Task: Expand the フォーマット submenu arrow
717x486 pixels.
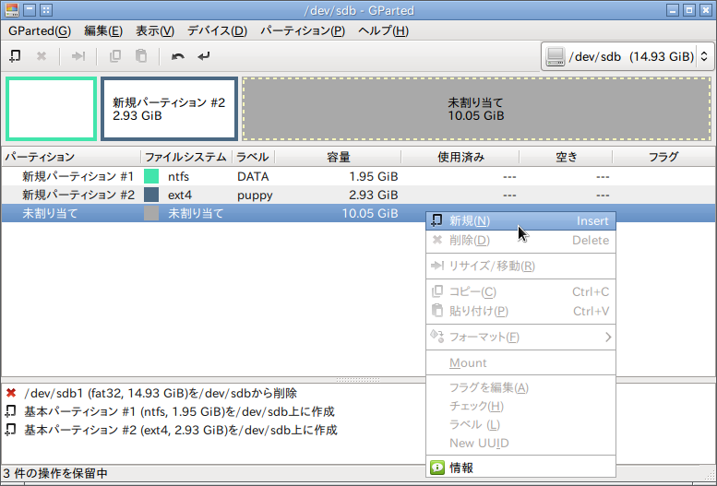Action: tap(608, 338)
